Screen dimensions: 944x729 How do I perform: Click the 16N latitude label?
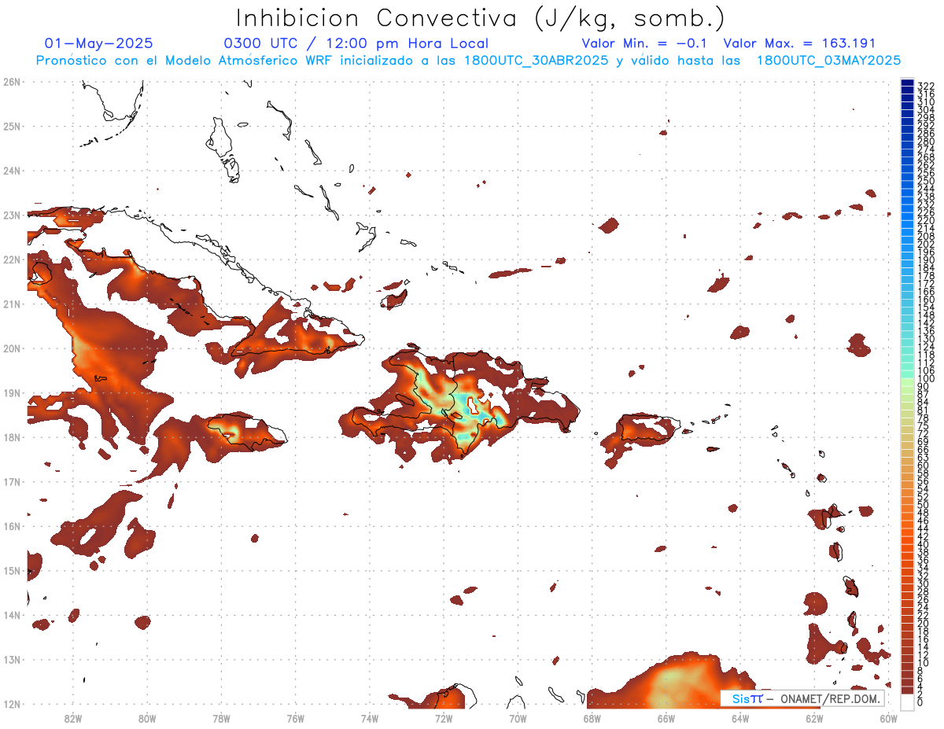[x=12, y=525]
